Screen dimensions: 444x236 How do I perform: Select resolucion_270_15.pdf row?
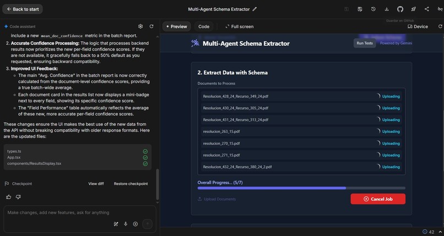301,143
